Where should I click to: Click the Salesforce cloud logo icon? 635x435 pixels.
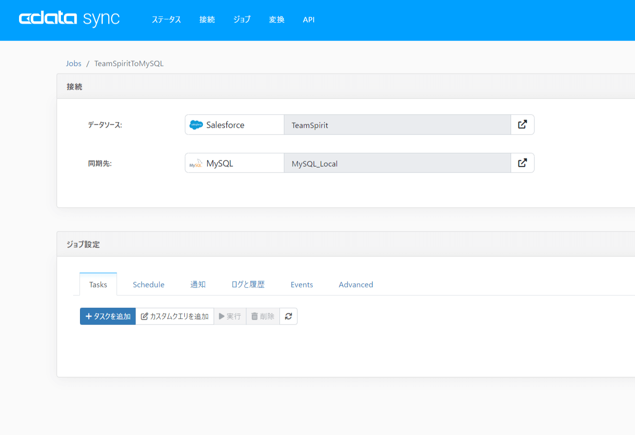click(196, 125)
